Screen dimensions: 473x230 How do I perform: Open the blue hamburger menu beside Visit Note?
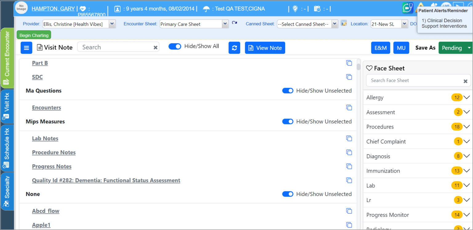point(26,48)
